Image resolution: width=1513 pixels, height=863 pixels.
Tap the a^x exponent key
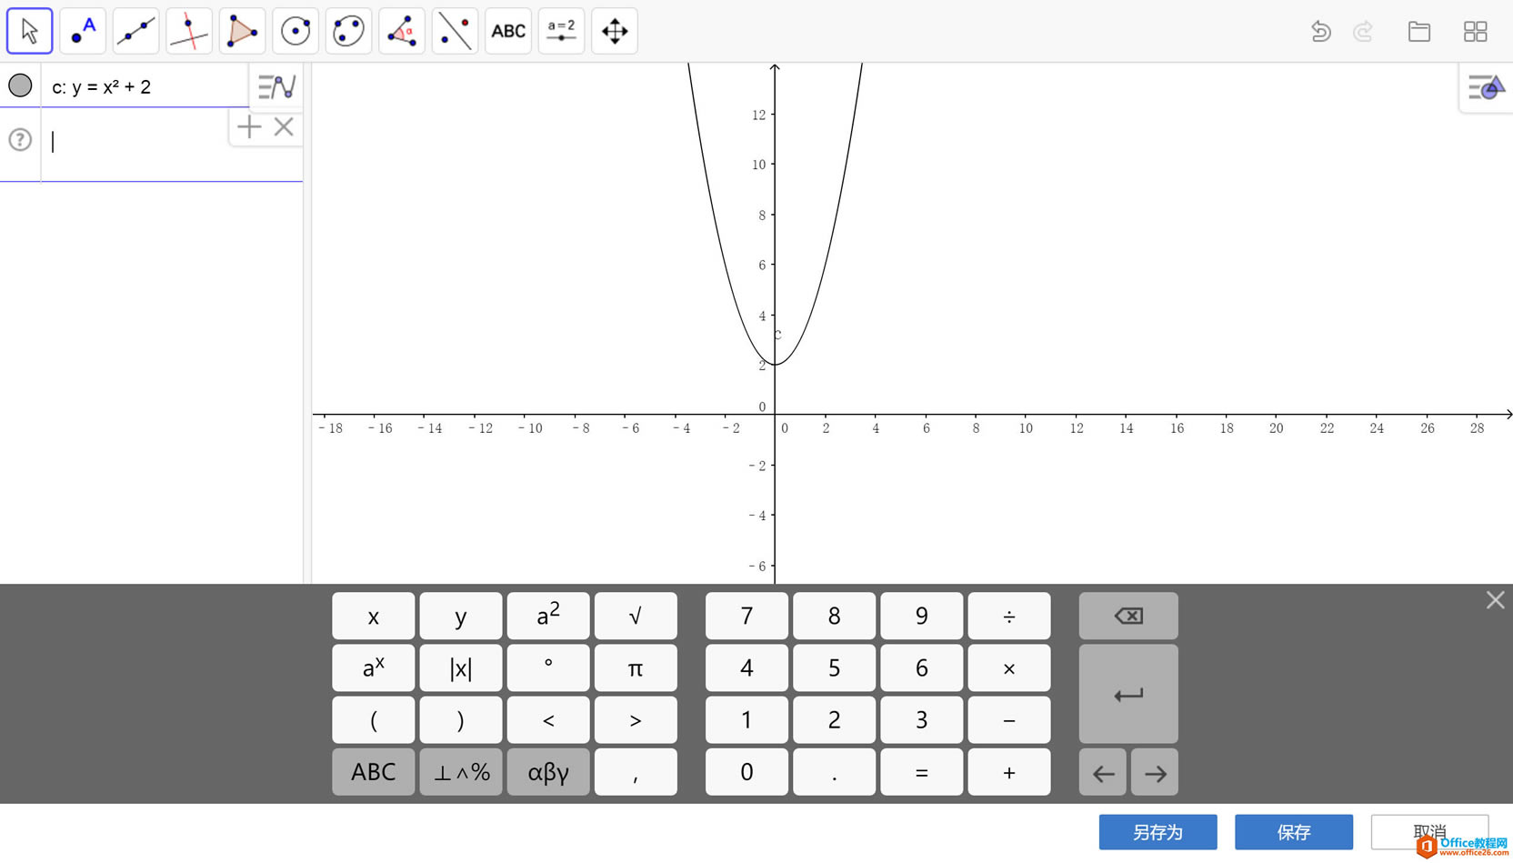click(374, 668)
